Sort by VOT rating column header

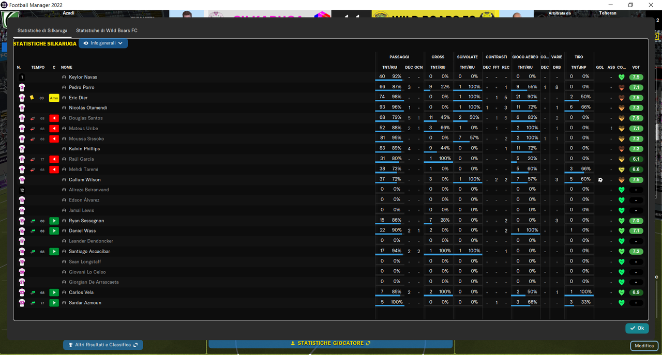click(636, 67)
